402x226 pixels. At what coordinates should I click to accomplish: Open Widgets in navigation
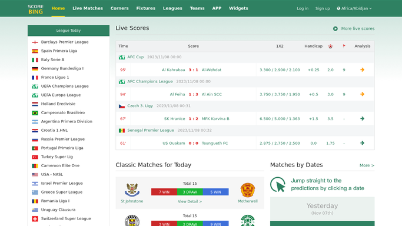[238, 8]
